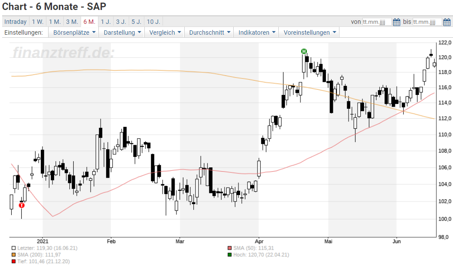Click the 'Apr' axis label
The width and height of the screenshot is (453, 267).
[x=259, y=241]
